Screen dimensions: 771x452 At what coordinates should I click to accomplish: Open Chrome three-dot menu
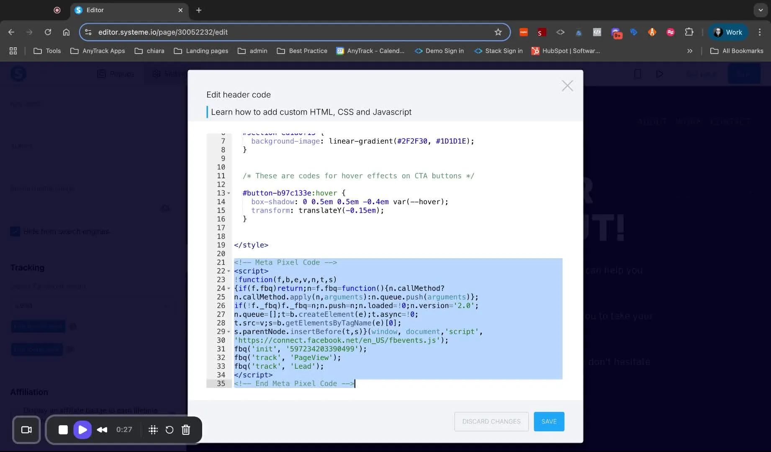760,32
